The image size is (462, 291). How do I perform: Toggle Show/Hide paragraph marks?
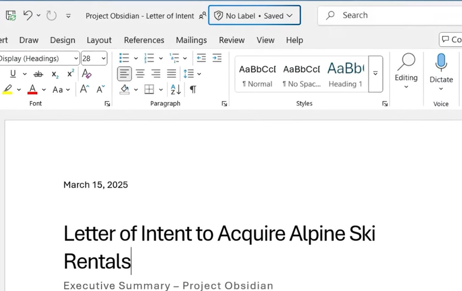tap(193, 89)
